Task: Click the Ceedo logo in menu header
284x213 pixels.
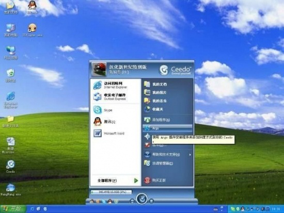Action: click(x=175, y=70)
